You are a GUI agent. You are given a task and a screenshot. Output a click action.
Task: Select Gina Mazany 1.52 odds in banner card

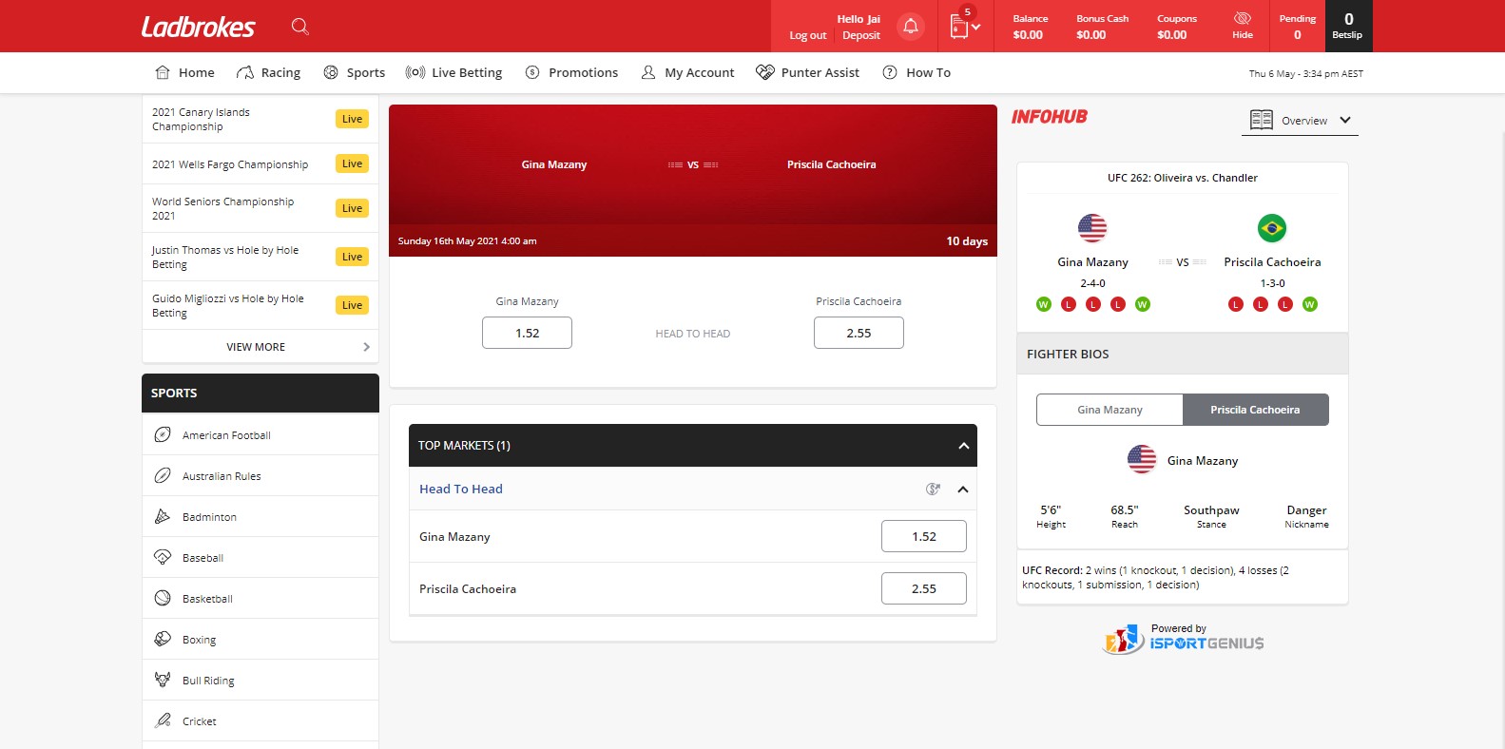pos(527,333)
